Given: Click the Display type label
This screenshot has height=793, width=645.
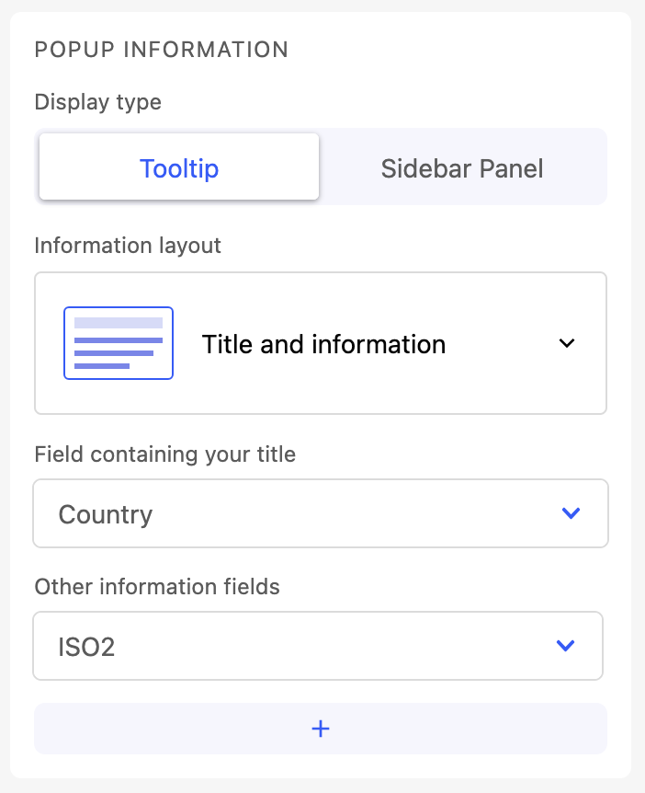Looking at the screenshot, I should click(x=98, y=102).
